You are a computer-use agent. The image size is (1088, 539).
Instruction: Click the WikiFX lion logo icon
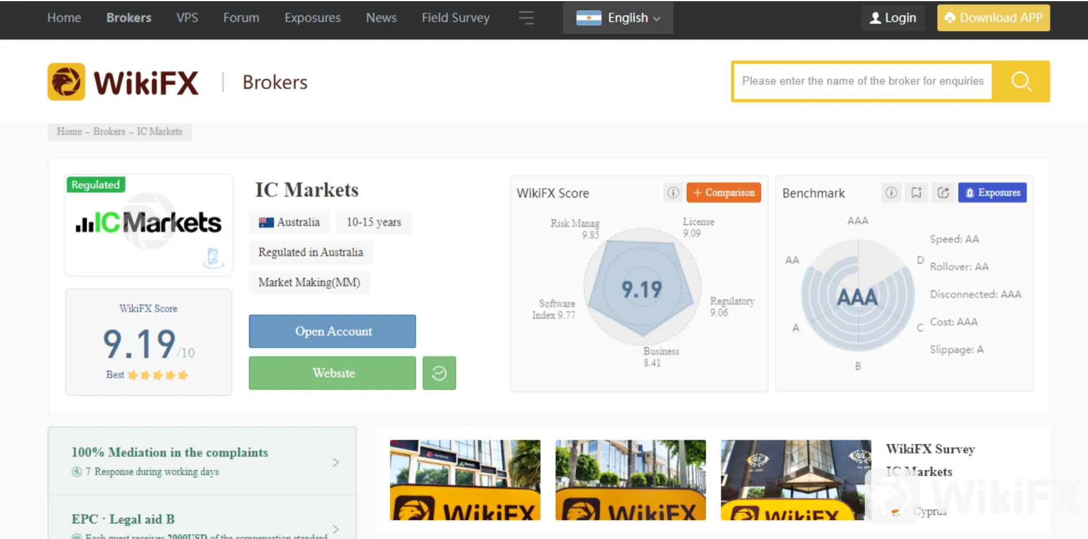pyautogui.click(x=67, y=82)
